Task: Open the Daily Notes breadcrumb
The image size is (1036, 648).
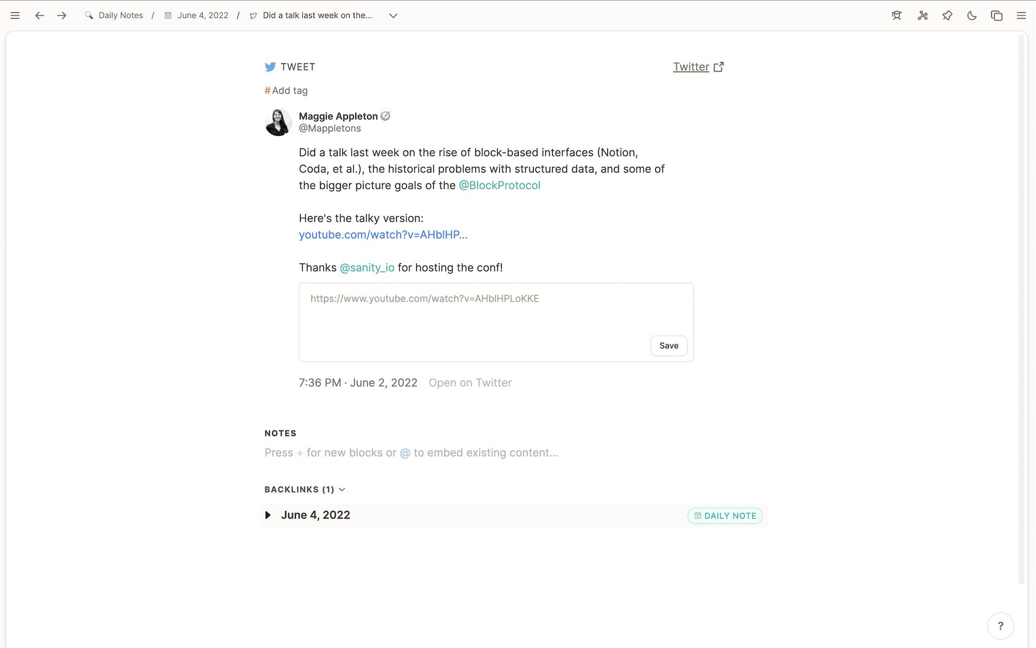Action: click(121, 15)
